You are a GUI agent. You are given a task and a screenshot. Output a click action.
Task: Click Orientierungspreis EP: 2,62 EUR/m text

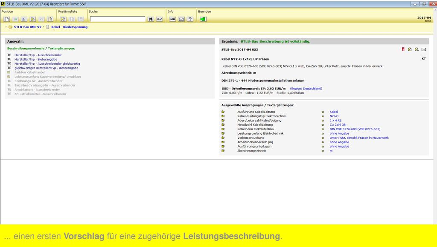(259, 89)
